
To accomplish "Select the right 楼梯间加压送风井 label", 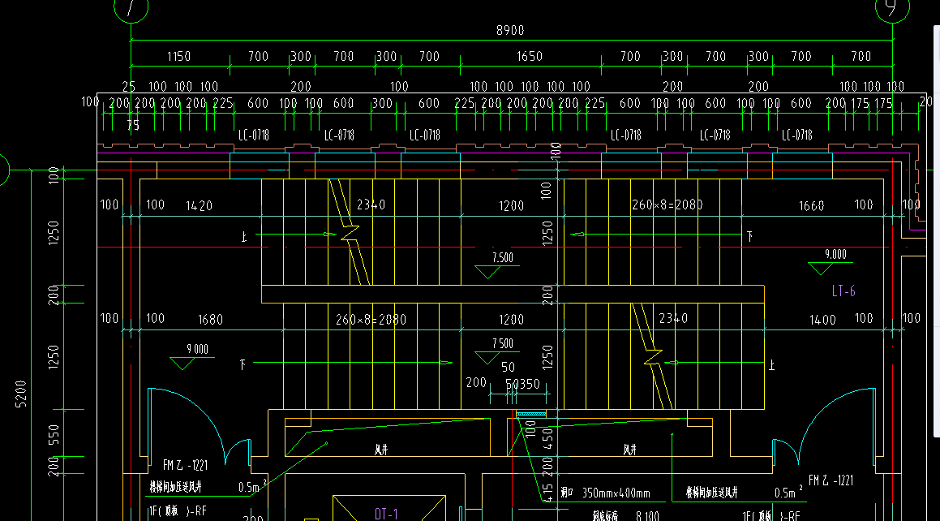I will (x=712, y=493).
